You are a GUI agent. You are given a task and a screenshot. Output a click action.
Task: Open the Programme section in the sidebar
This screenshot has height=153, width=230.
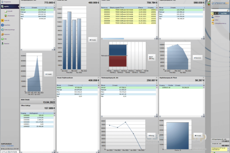[8, 2]
